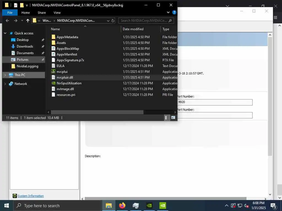Open the address bar history dropdown

[x=108, y=21]
